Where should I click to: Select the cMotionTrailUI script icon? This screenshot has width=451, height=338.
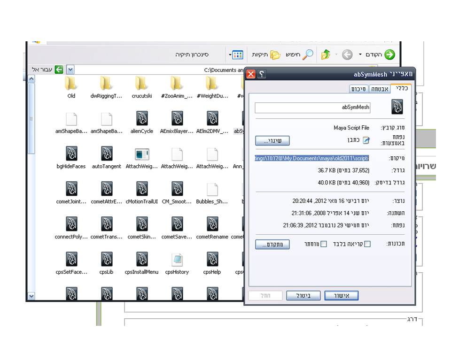[142, 189]
